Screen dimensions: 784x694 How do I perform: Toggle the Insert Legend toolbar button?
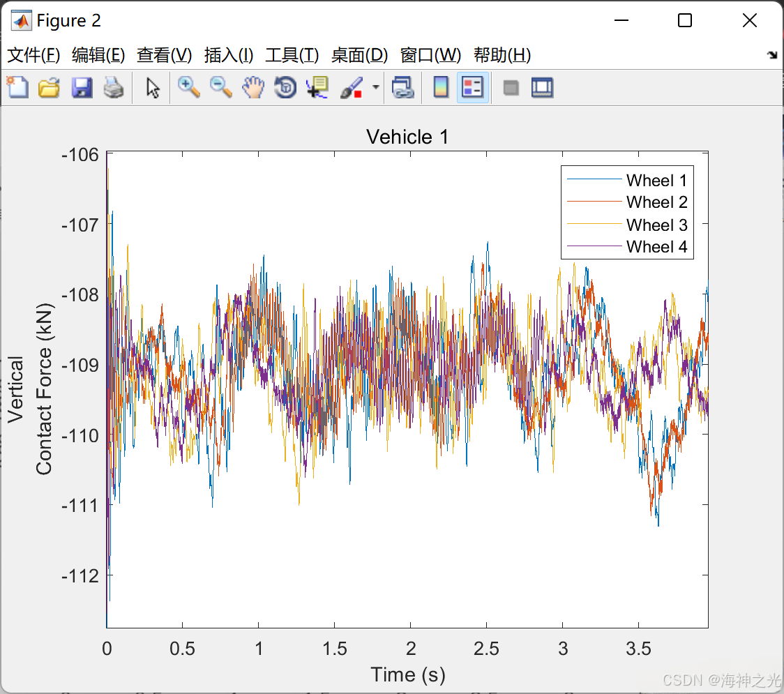click(x=472, y=87)
